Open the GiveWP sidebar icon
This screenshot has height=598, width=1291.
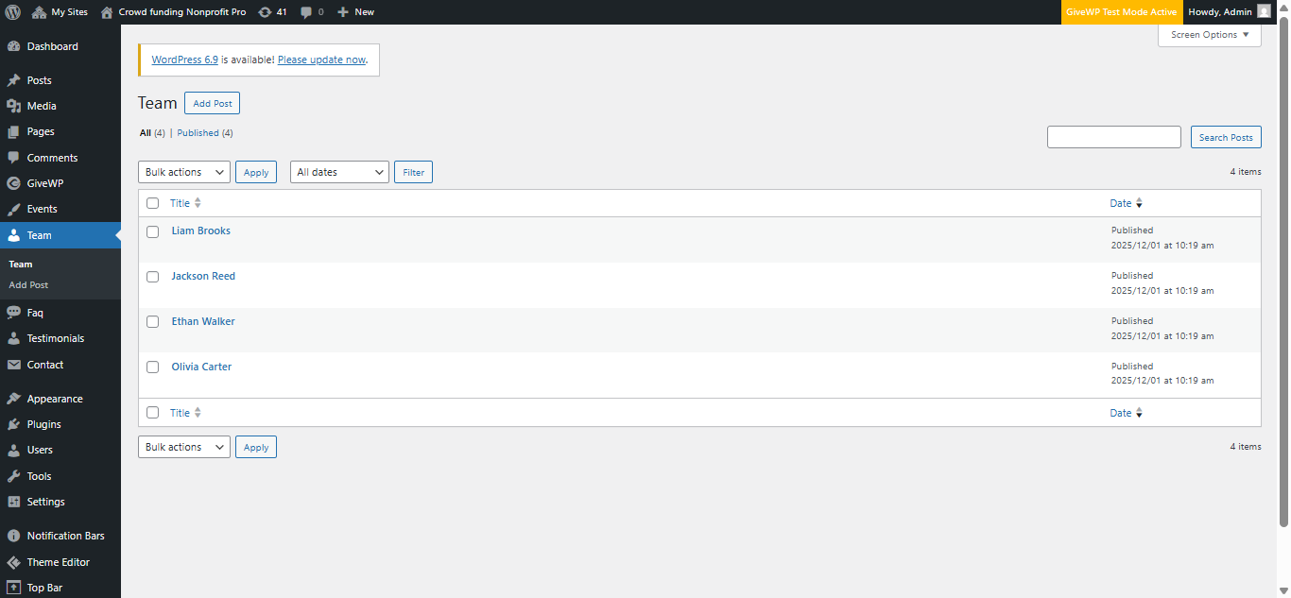click(14, 183)
